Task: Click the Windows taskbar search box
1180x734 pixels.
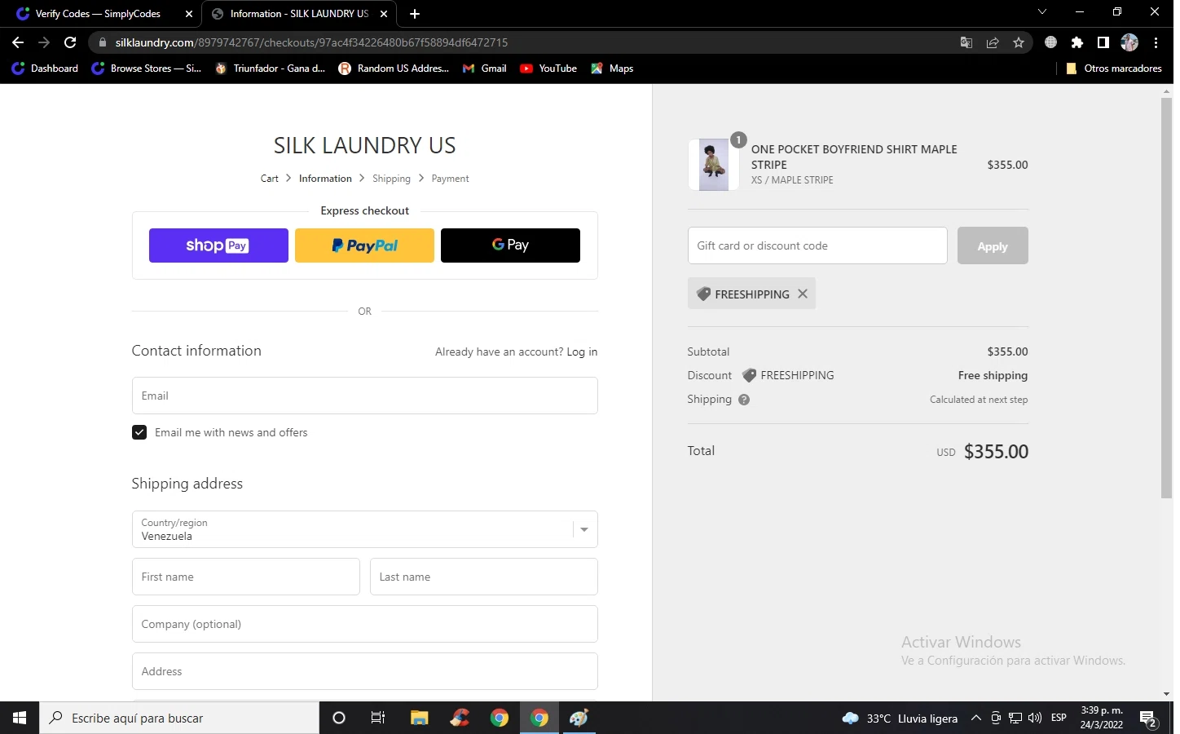Action: coord(179,718)
